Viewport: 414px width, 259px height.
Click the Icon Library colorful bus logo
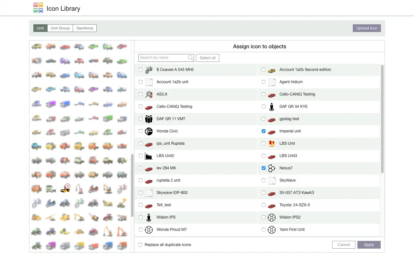pos(38,8)
